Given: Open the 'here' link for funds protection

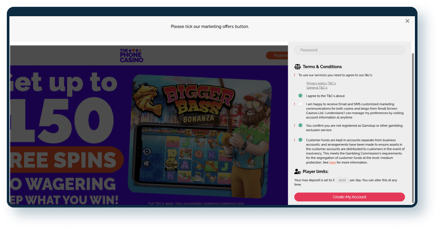Looking at the screenshot, I should 332,163.
